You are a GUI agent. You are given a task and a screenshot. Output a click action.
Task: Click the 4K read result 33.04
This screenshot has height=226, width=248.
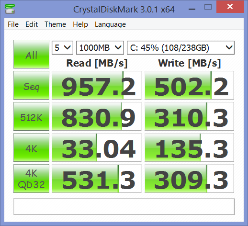click(96, 147)
